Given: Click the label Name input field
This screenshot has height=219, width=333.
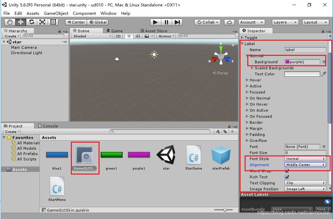Looking at the screenshot, I should click(305, 50).
